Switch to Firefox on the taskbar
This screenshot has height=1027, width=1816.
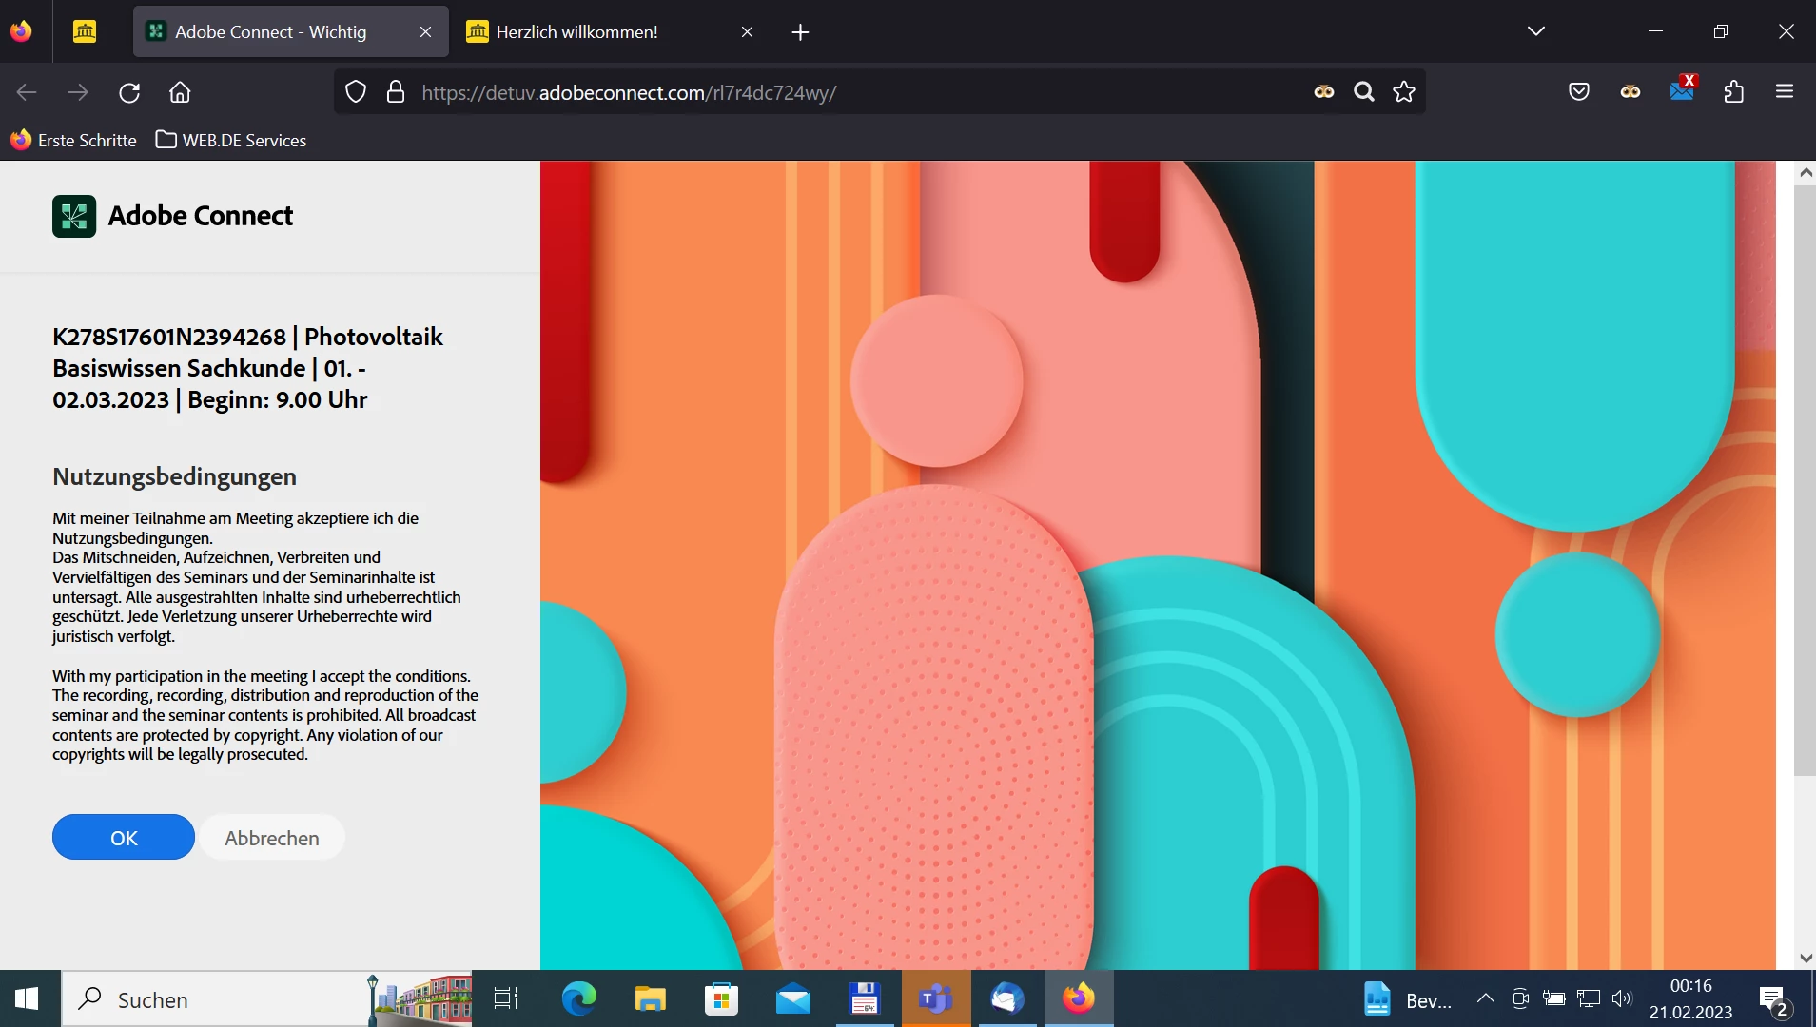pyautogui.click(x=1079, y=998)
